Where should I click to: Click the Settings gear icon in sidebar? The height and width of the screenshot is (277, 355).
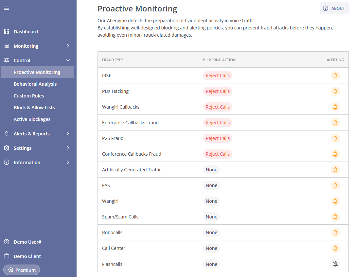6,148
